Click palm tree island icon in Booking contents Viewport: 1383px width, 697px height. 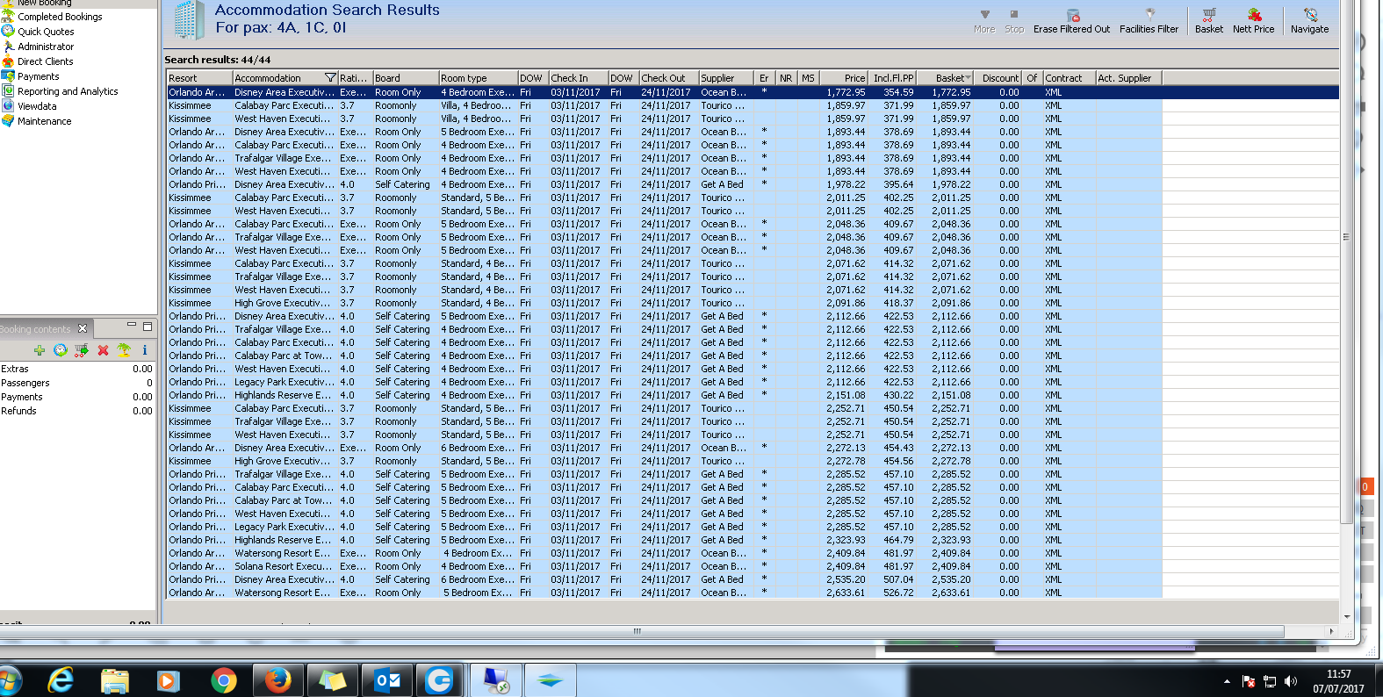coord(124,350)
